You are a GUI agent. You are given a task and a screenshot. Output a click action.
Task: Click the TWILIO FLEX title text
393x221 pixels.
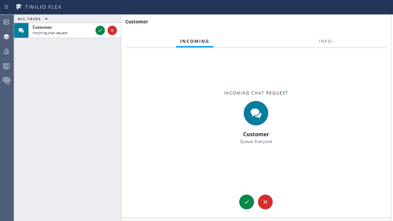43,7
